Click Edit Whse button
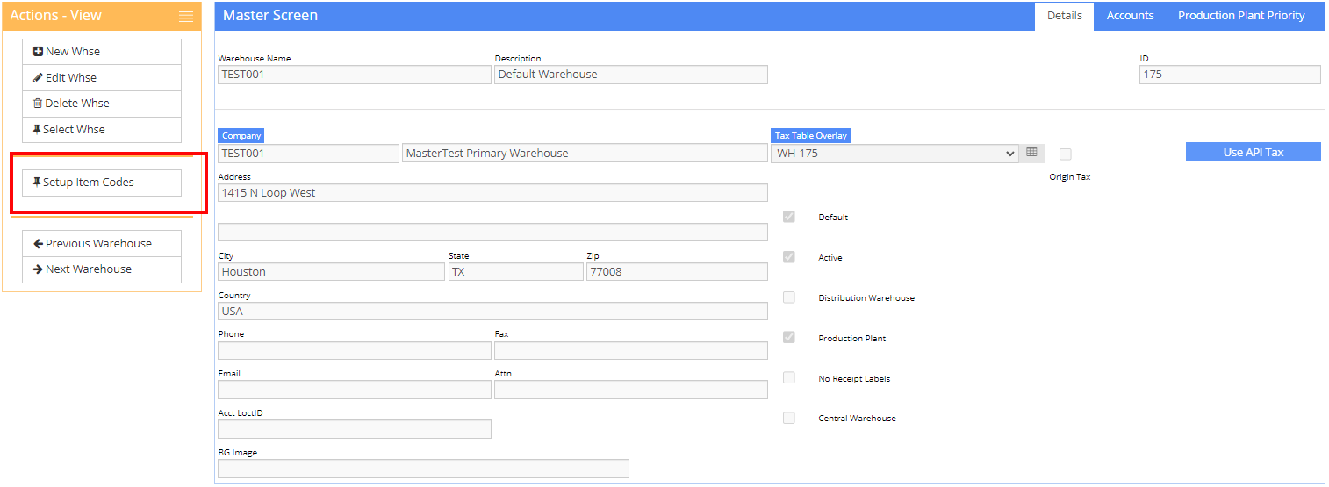Image resolution: width=1329 pixels, height=487 pixels. pos(102,78)
